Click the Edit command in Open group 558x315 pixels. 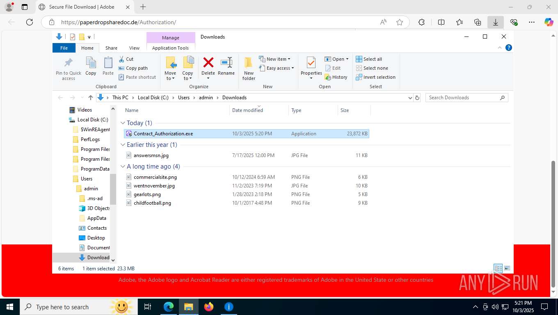point(333,68)
